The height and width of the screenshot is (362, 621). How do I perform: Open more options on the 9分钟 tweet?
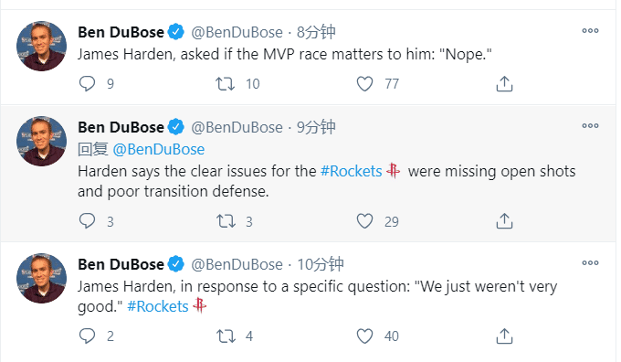tap(590, 125)
